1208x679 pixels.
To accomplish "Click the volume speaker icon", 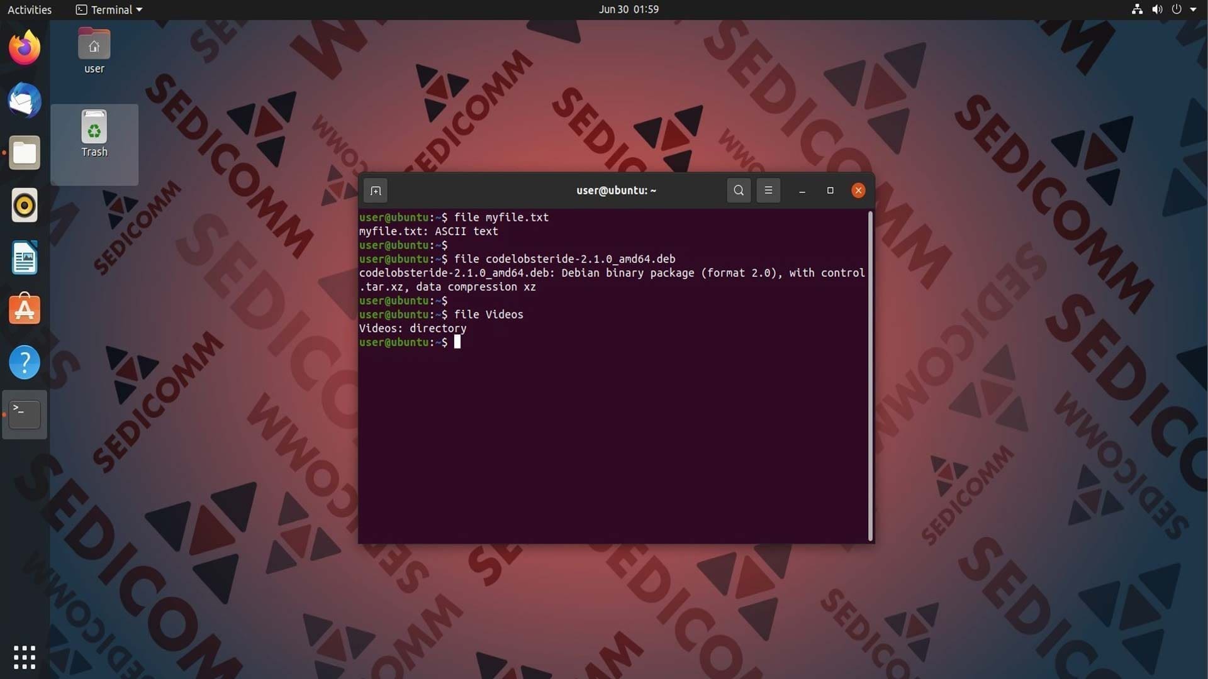I will pos(1157,9).
